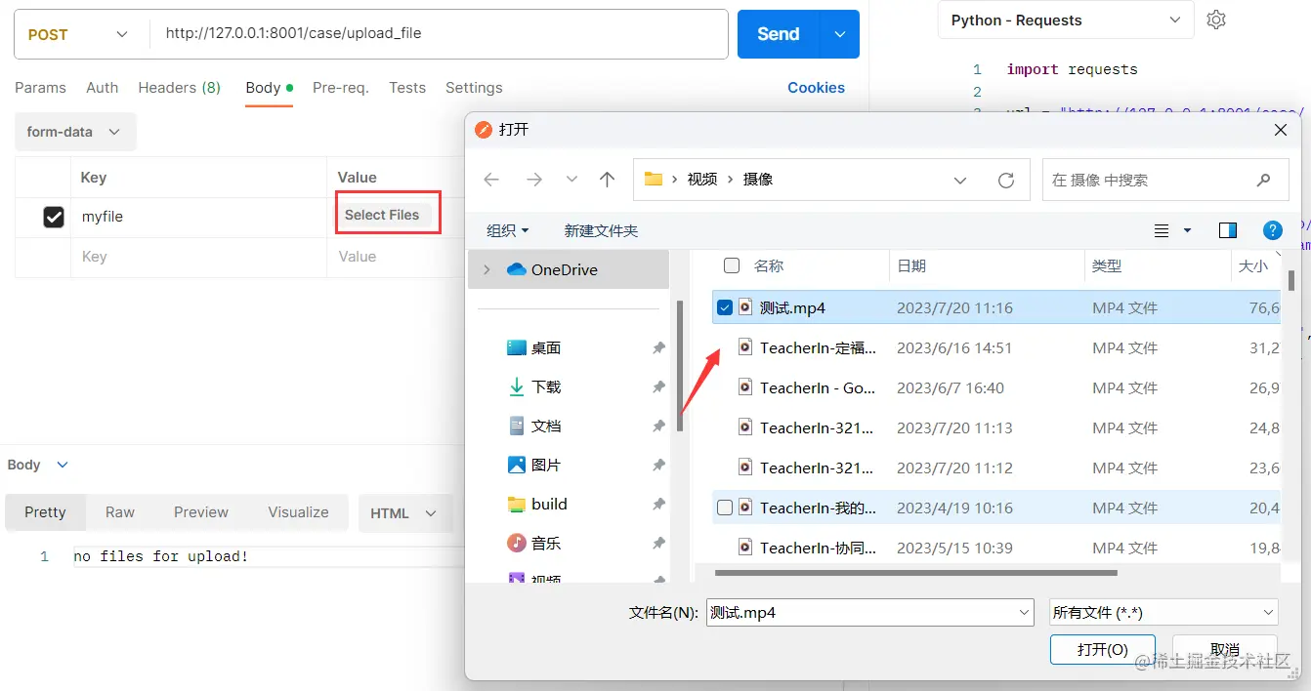Image resolution: width=1311 pixels, height=691 pixels.
Task: Click the search magnifier icon in dialog
Action: tap(1263, 180)
